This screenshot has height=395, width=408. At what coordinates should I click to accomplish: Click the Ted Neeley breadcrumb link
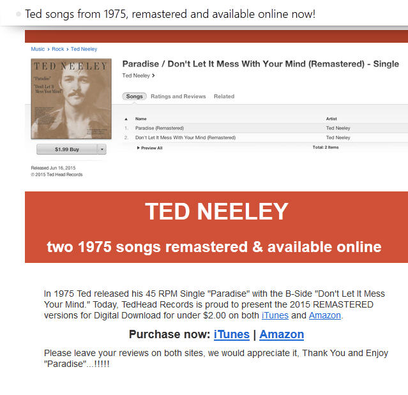pos(84,49)
